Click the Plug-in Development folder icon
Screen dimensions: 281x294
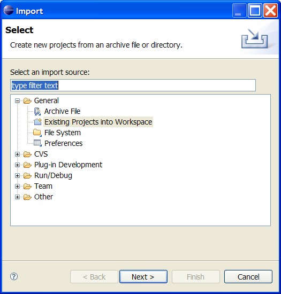pos(27,165)
